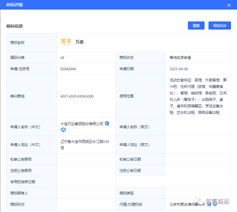Click the 商标信息 section heading
This screenshot has height=212, width=237.
click(14, 26)
